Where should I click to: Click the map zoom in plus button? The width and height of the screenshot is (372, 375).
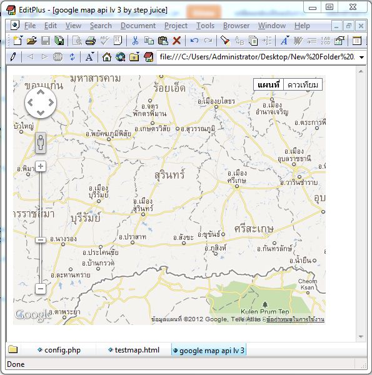pyautogui.click(x=41, y=166)
